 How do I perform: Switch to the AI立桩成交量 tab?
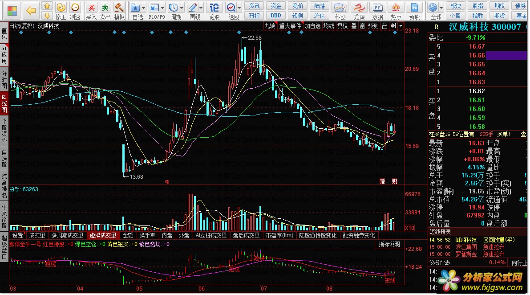(211, 235)
